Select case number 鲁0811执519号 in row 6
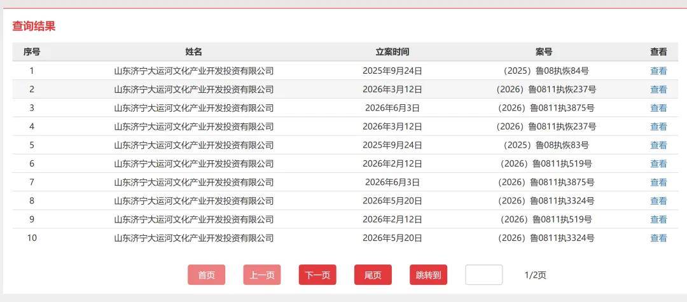The width and height of the screenshot is (687, 302). pyautogui.click(x=546, y=163)
